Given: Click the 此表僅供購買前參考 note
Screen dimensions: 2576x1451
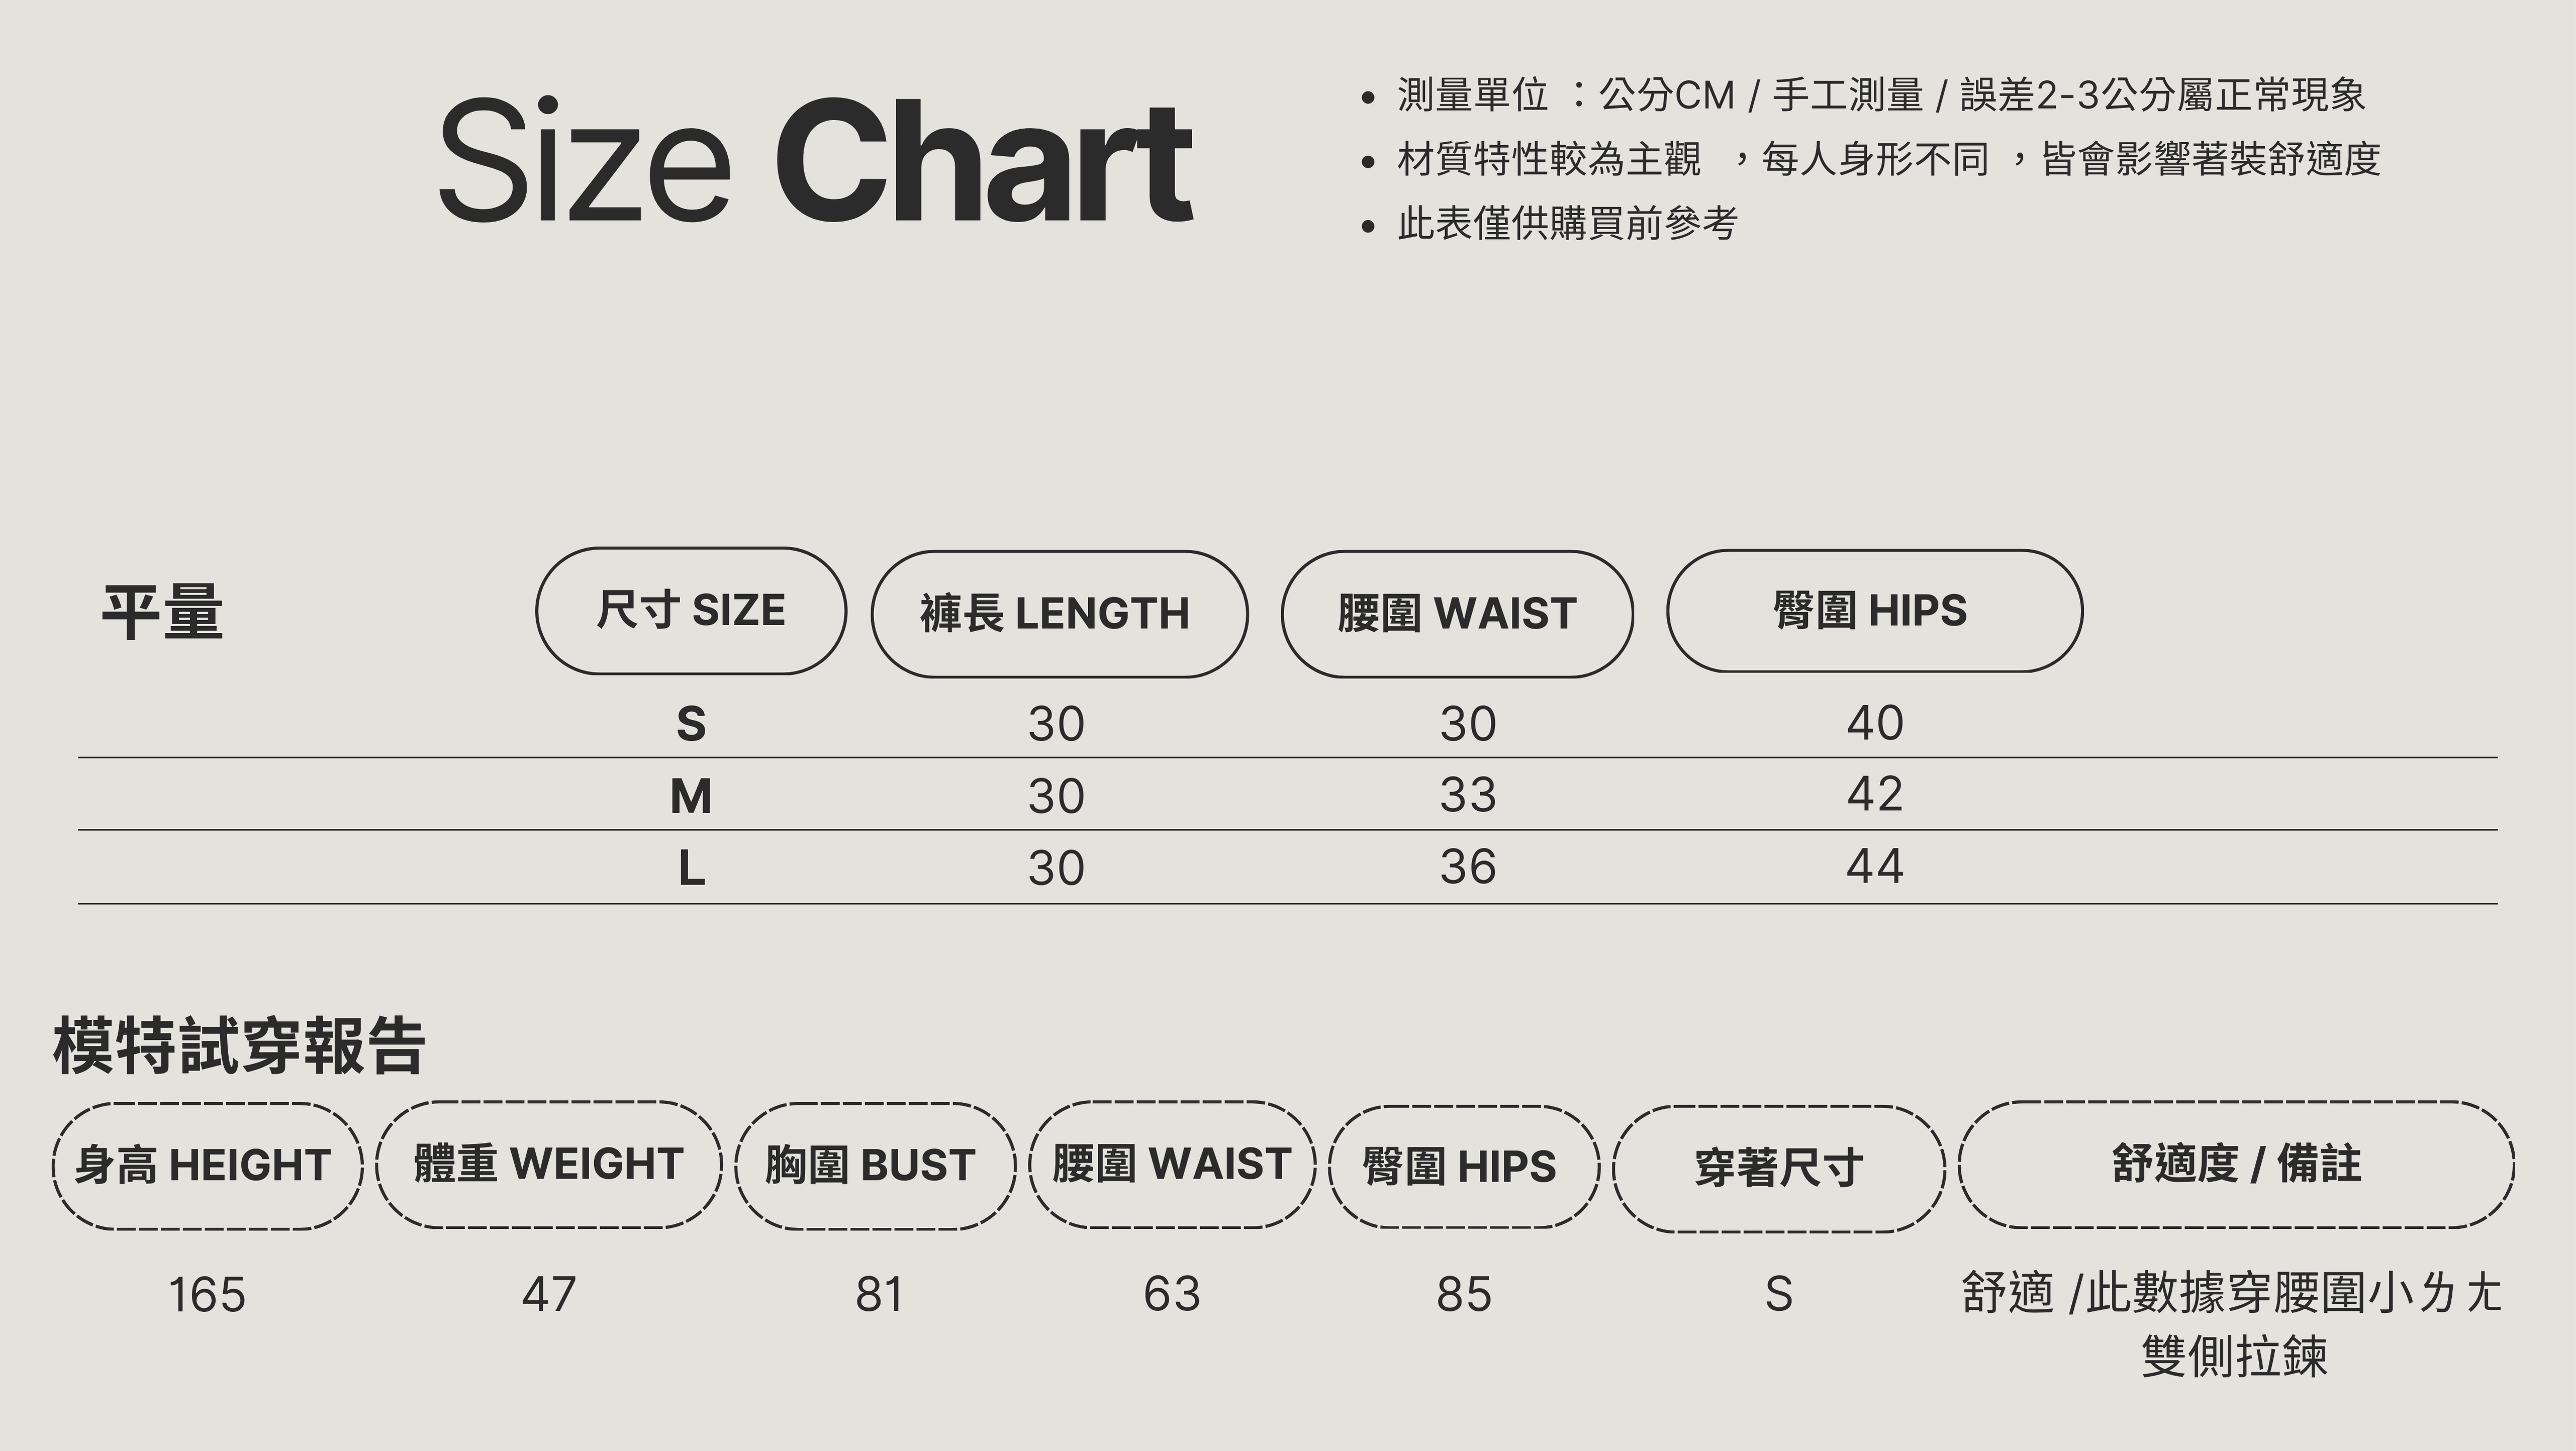Looking at the screenshot, I should tap(1567, 223).
